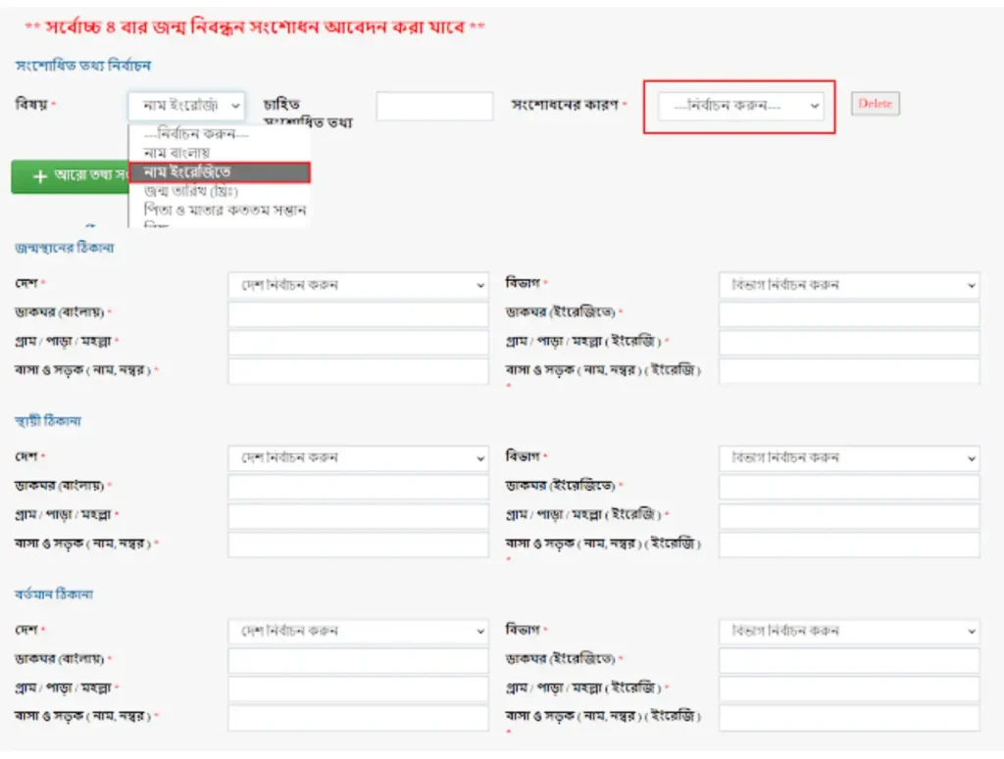Open স্থায়ী ঠিকানা বিভাগ dropdown
The height and width of the screenshot is (759, 1004).
point(849,458)
